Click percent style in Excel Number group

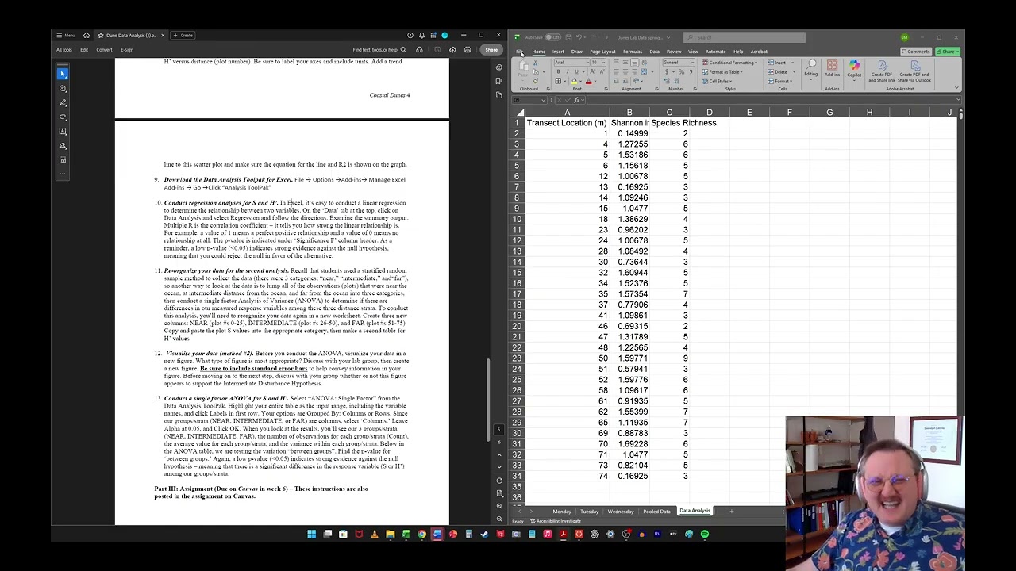tap(681, 71)
